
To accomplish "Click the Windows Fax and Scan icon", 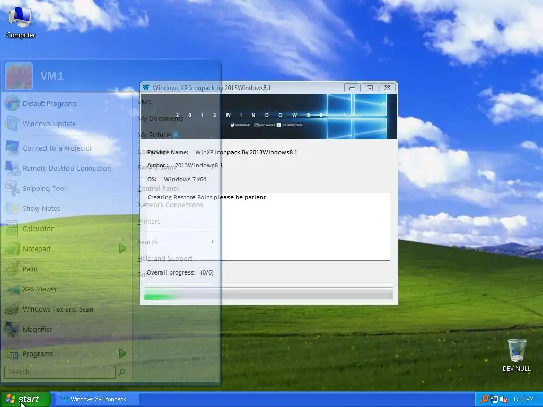I will pos(13,309).
